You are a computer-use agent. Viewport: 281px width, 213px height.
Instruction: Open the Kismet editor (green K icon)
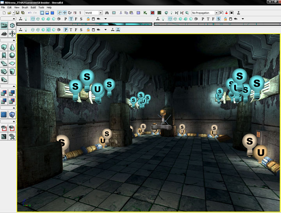[x=145, y=13]
